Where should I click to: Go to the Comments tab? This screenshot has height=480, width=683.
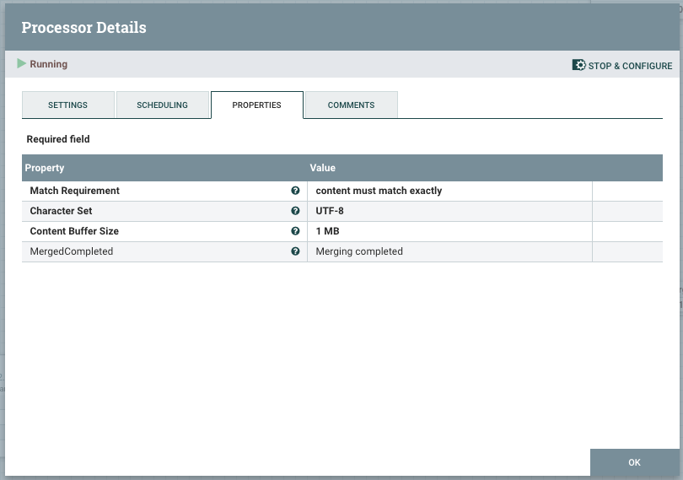point(351,105)
